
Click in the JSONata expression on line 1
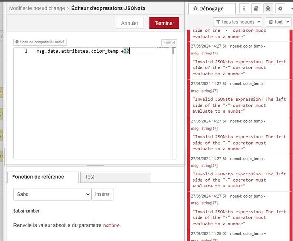[x=82, y=51]
